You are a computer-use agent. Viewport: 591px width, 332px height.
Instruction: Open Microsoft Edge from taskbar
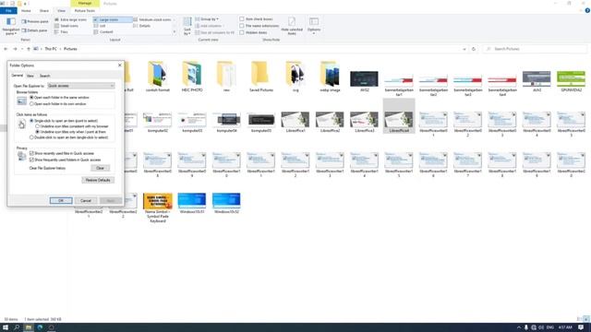[40, 327]
